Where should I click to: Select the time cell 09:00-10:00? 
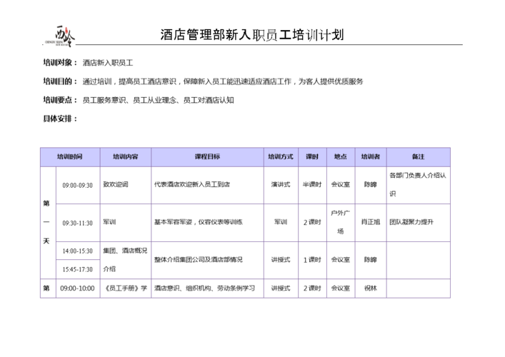coord(78,288)
